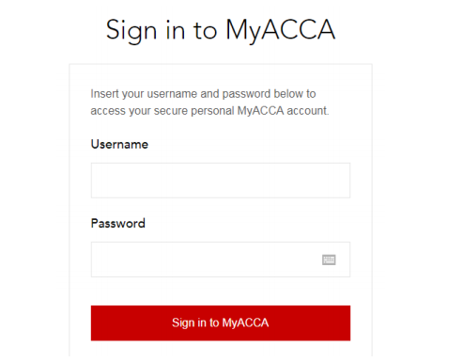The width and height of the screenshot is (463, 362).
Task: Click the Sign in to MyACCA heading
Action: click(x=221, y=30)
